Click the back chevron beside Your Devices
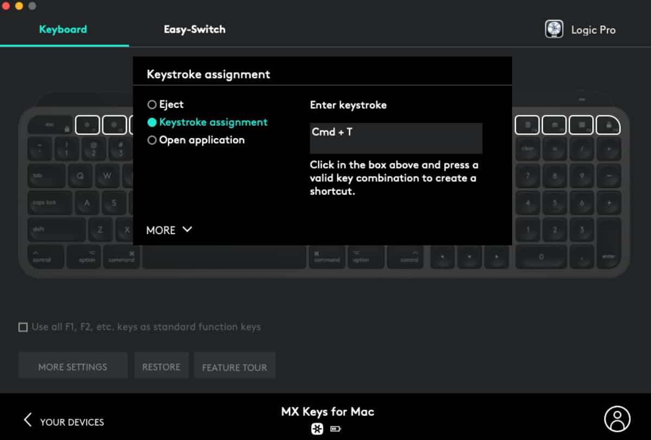This screenshot has height=440, width=651. [28, 420]
